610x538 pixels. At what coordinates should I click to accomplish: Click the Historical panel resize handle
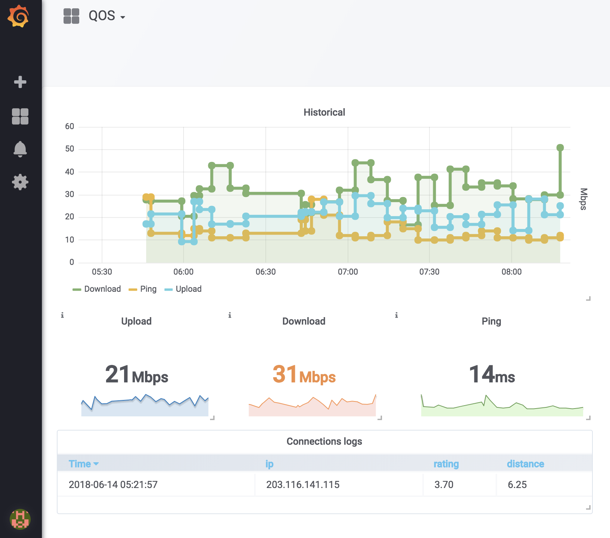click(588, 298)
